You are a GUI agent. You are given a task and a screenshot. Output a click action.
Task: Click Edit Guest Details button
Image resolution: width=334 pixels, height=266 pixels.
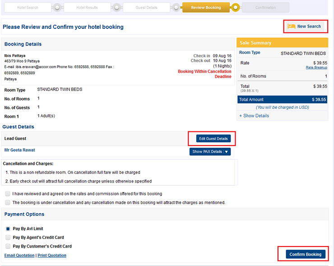coord(213,139)
